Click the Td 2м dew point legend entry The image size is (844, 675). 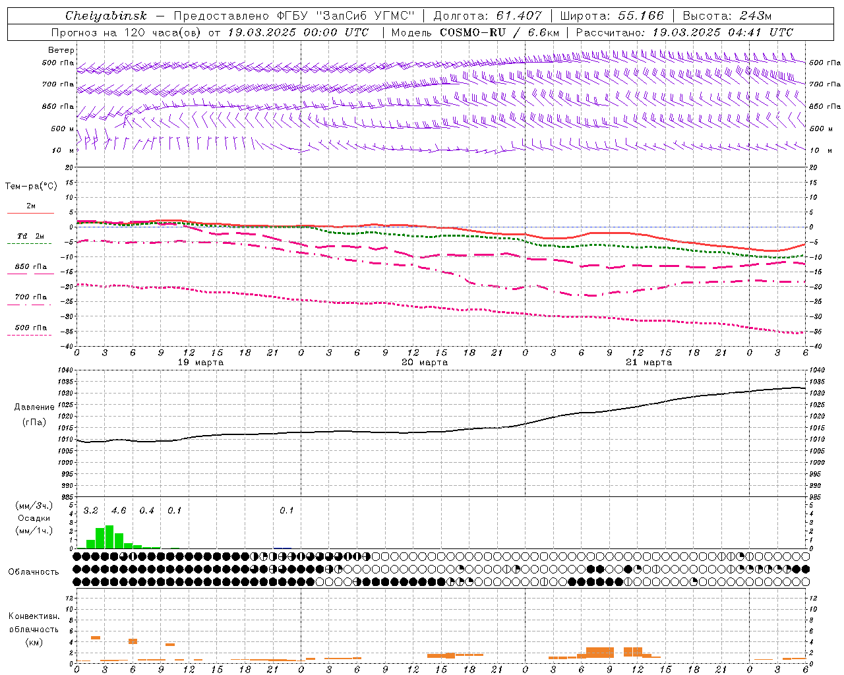30,236
